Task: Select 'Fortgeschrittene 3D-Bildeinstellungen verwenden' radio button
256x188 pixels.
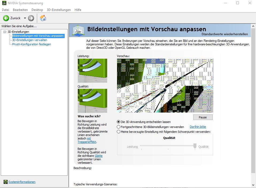Action: click(119, 127)
